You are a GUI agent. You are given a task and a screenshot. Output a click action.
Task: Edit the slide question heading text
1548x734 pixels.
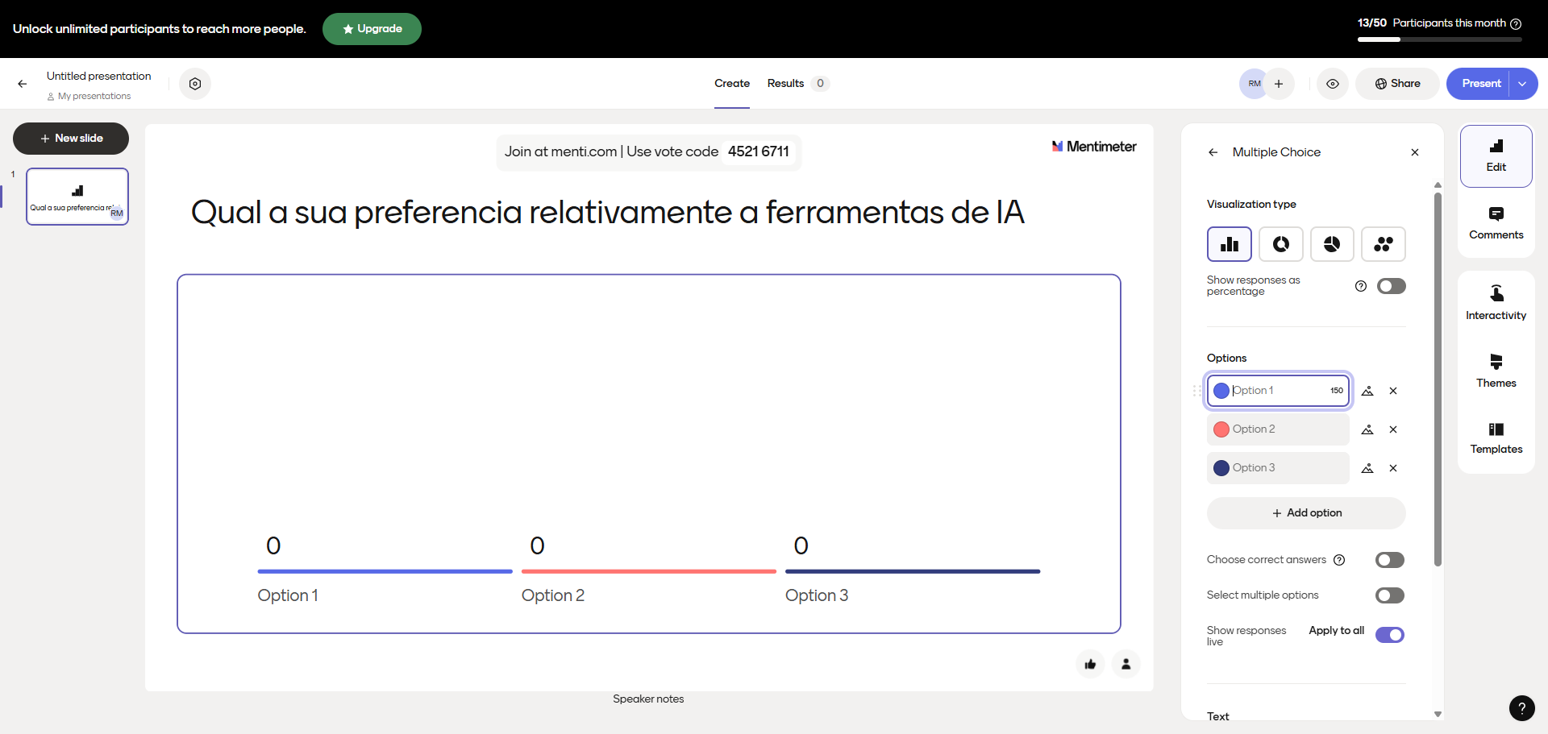pyautogui.click(x=608, y=213)
